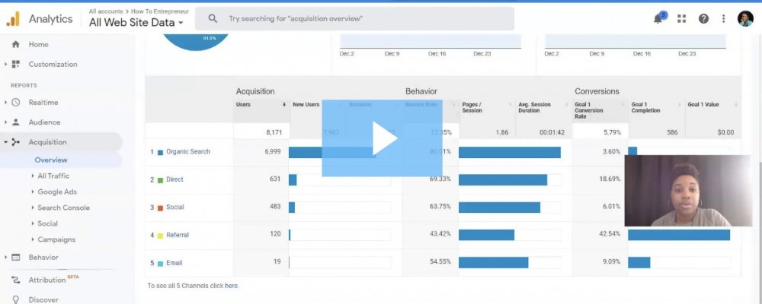Screen dimensions: 762x304
Task: Click the Customization dashboard icon
Action: tap(15, 64)
